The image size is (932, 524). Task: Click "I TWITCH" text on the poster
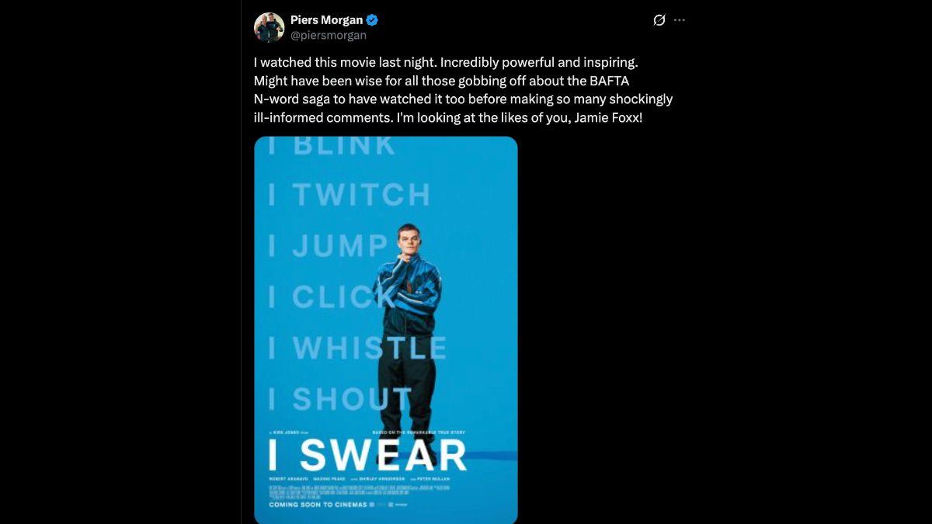tap(349, 194)
